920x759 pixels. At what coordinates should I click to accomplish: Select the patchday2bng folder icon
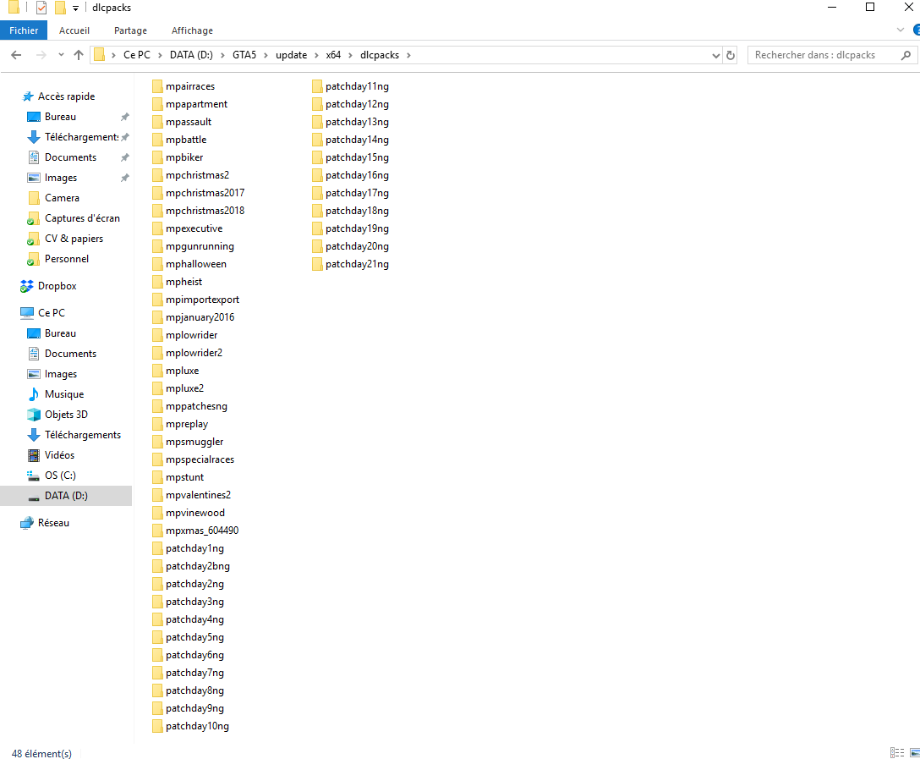pyautogui.click(x=156, y=566)
